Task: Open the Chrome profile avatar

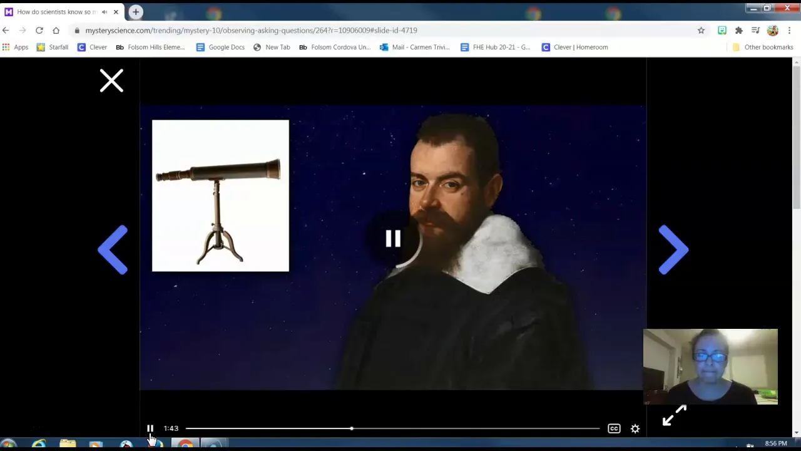Action: [773, 30]
